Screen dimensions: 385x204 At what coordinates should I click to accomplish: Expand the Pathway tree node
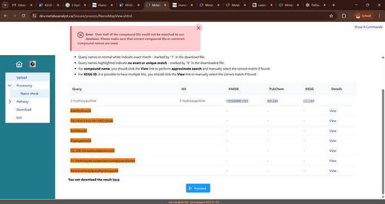coord(10,101)
